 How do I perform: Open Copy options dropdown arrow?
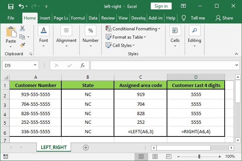pyautogui.click(x=28, y=37)
